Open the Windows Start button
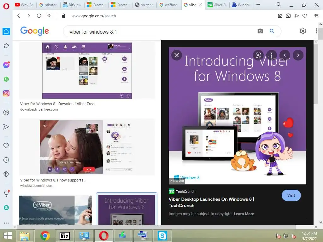Viewport: 323px width, 242px height. tap(8, 236)
